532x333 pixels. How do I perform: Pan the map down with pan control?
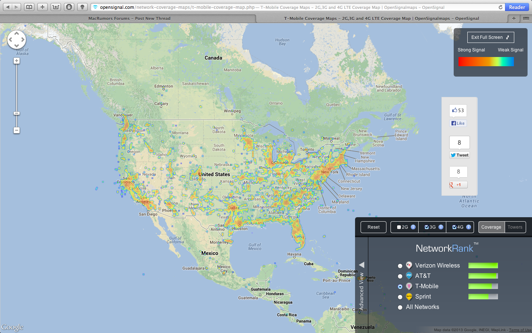coord(17,46)
